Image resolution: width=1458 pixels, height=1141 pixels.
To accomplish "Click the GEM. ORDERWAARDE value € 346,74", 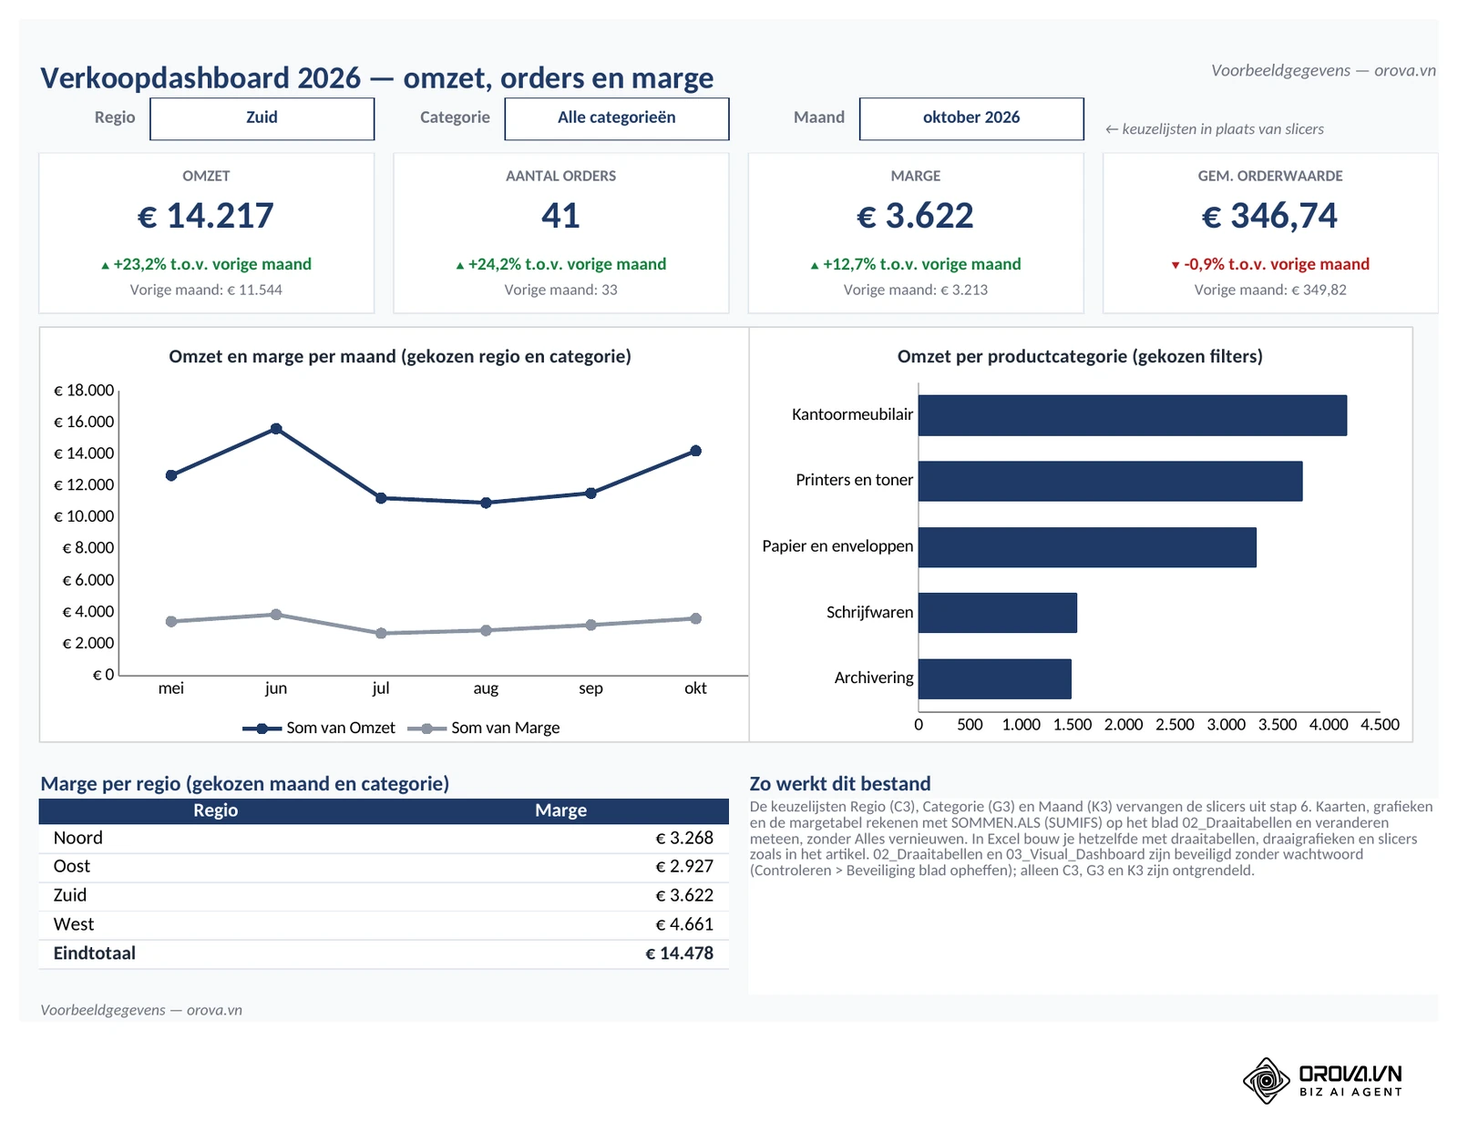I will coord(1270,216).
